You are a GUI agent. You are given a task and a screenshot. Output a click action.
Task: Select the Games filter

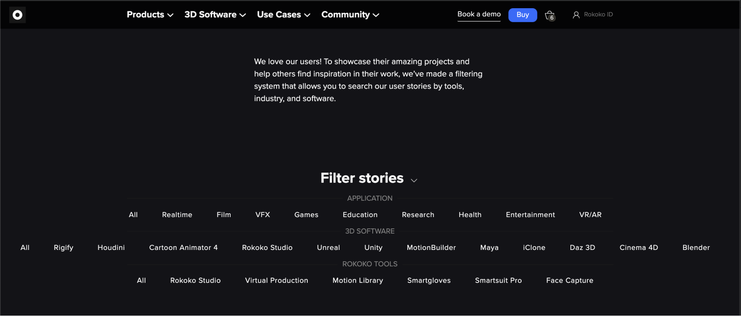[306, 215]
